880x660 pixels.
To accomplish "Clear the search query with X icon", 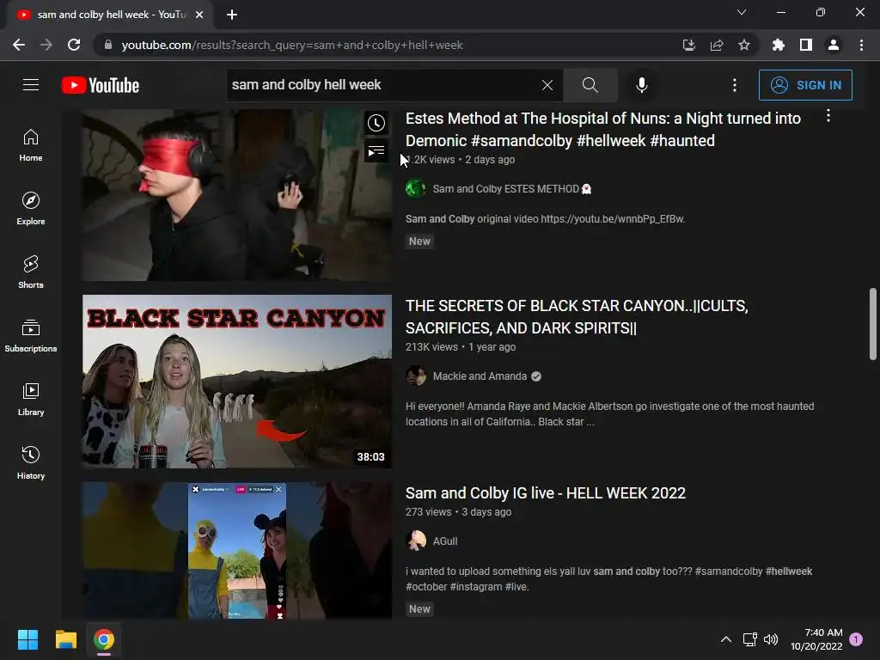I will [547, 85].
